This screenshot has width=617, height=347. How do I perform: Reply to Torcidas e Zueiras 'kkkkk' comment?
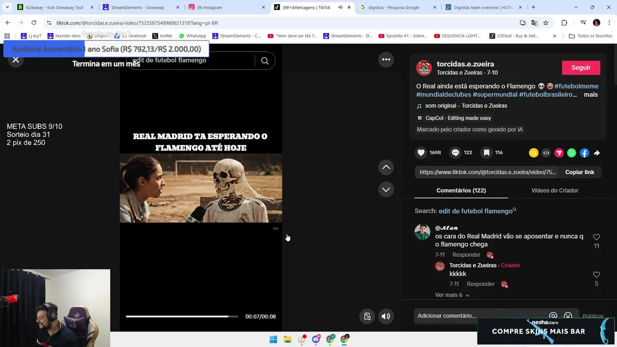(x=481, y=284)
